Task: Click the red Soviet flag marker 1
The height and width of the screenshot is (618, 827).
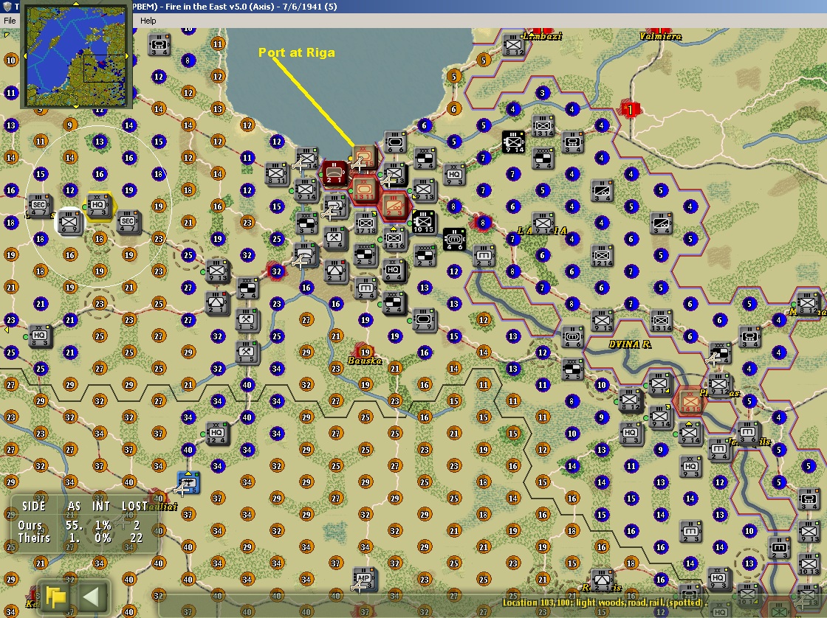Action: pyautogui.click(x=629, y=110)
